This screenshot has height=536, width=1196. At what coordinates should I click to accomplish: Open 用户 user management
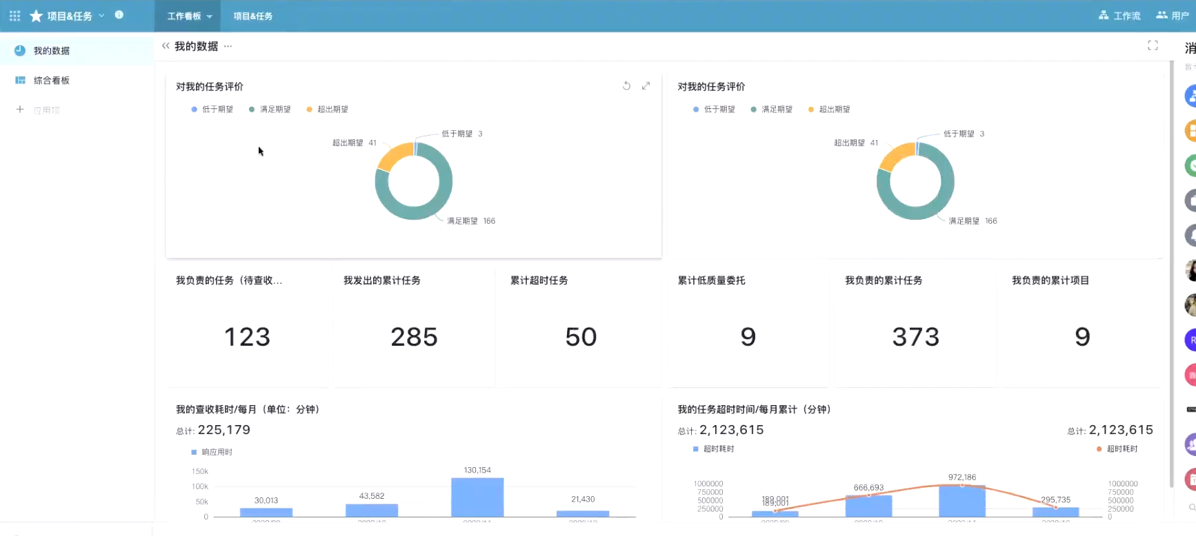(1173, 15)
